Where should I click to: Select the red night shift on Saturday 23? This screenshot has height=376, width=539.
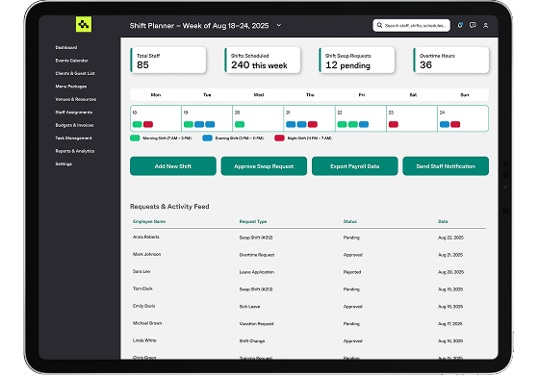tap(394, 124)
